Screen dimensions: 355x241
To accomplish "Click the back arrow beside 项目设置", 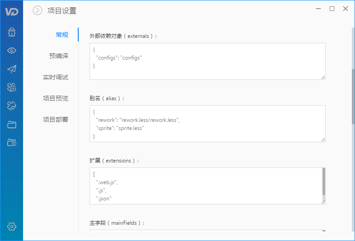I will [x=38, y=10].
